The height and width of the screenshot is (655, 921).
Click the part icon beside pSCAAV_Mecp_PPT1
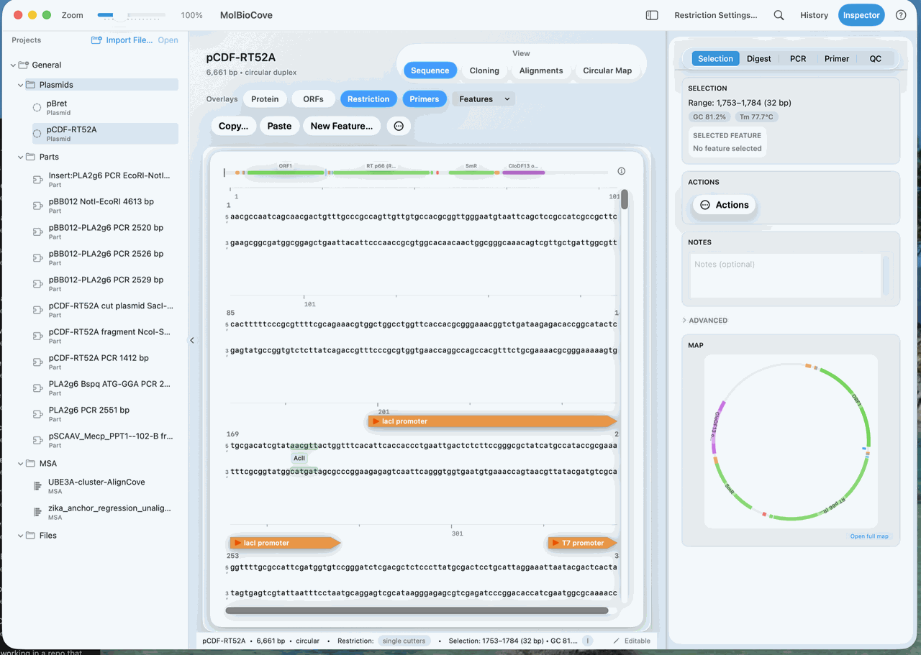[x=38, y=440]
